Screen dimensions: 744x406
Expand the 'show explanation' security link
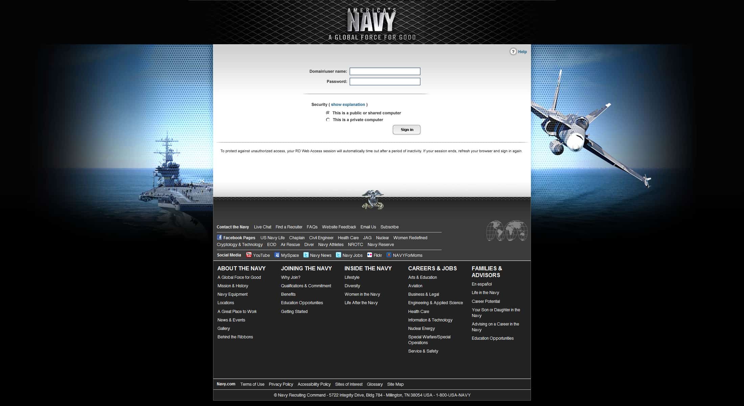tap(348, 105)
